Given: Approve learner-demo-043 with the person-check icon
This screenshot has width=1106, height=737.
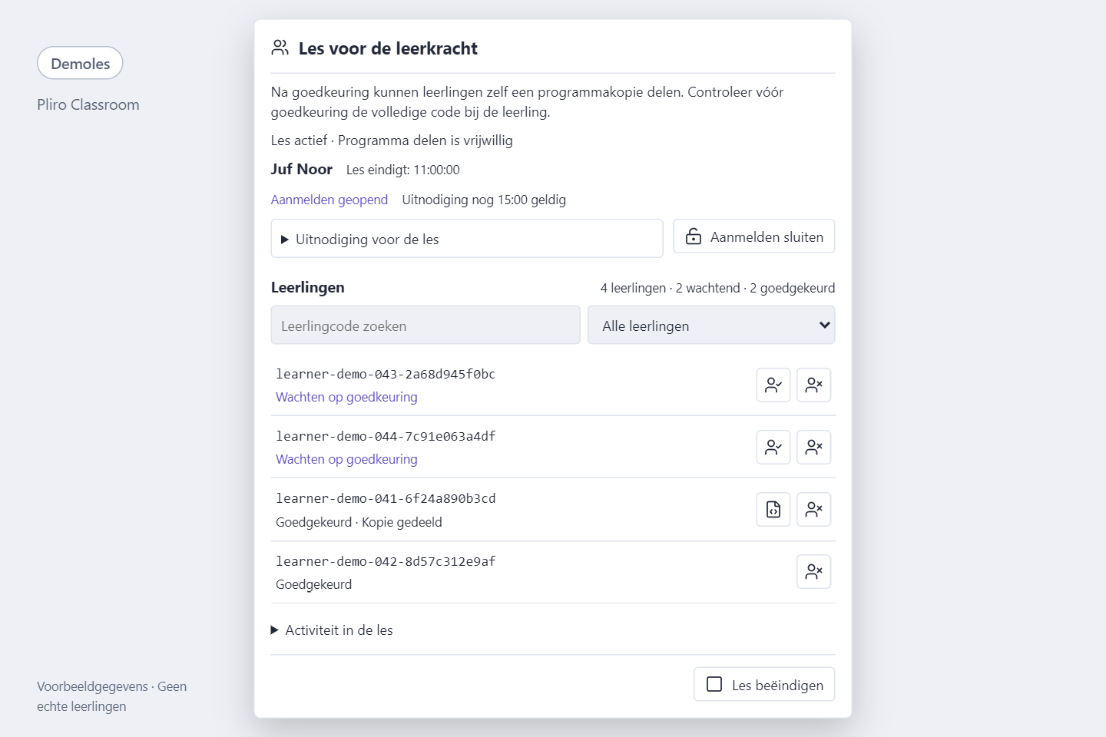Looking at the screenshot, I should [773, 385].
